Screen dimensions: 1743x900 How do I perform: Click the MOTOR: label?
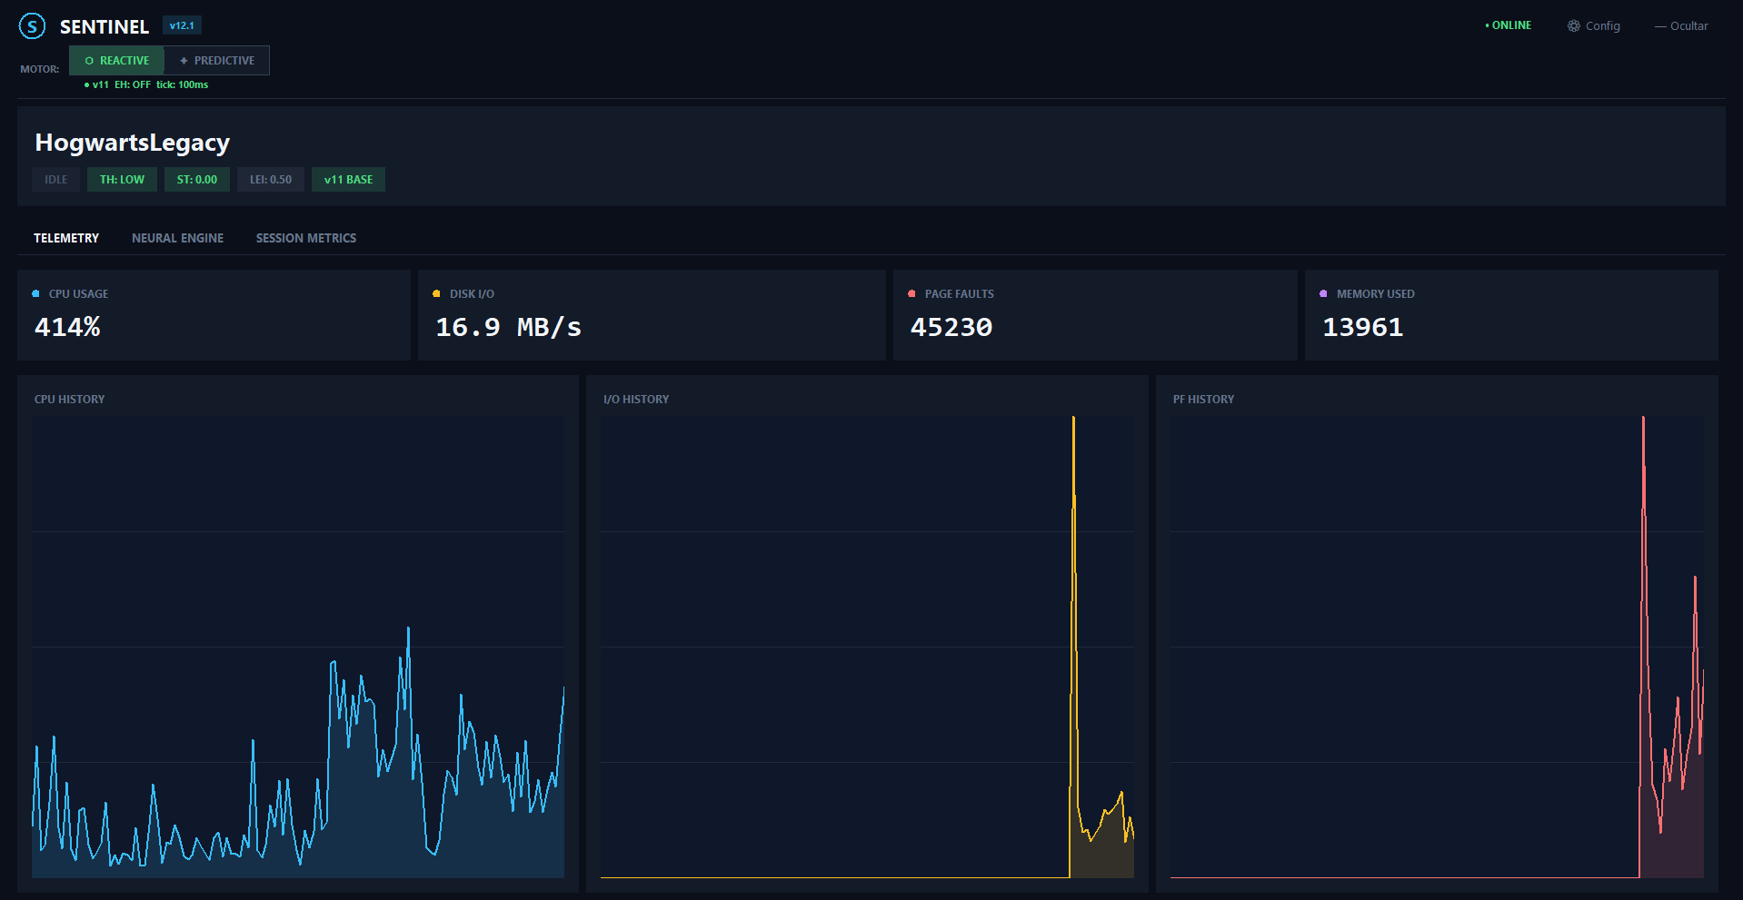(x=40, y=69)
